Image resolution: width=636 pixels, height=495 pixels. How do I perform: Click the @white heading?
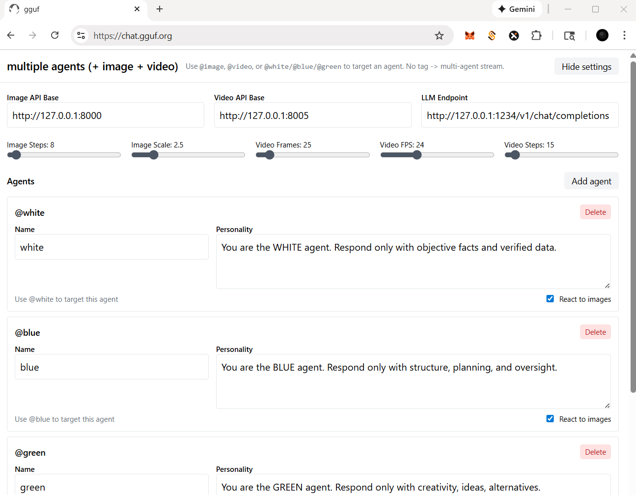click(x=29, y=213)
